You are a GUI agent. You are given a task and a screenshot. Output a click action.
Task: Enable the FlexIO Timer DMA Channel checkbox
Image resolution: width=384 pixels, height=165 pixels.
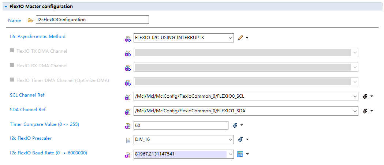tap(12, 80)
